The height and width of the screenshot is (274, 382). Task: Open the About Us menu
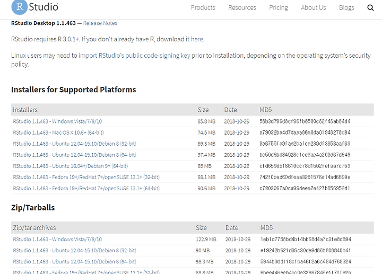[x=314, y=7]
